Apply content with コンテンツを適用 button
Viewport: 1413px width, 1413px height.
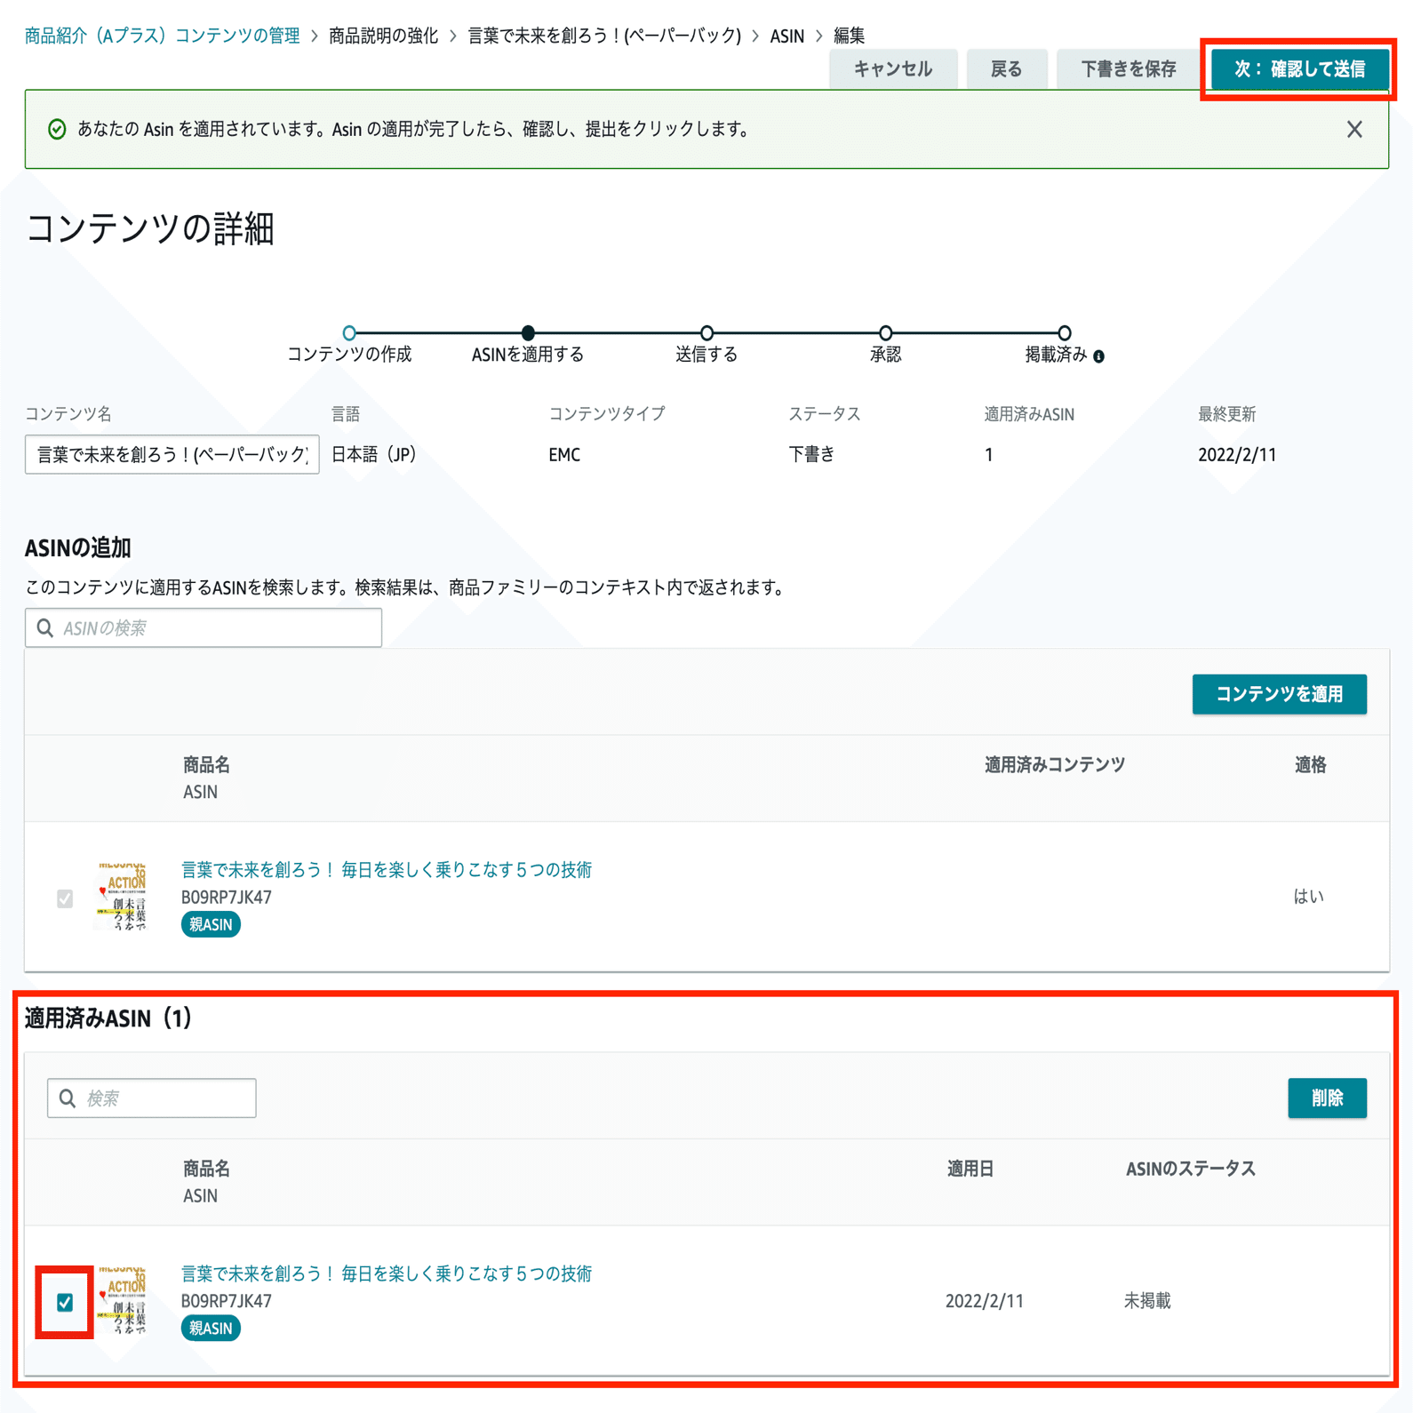(1279, 694)
